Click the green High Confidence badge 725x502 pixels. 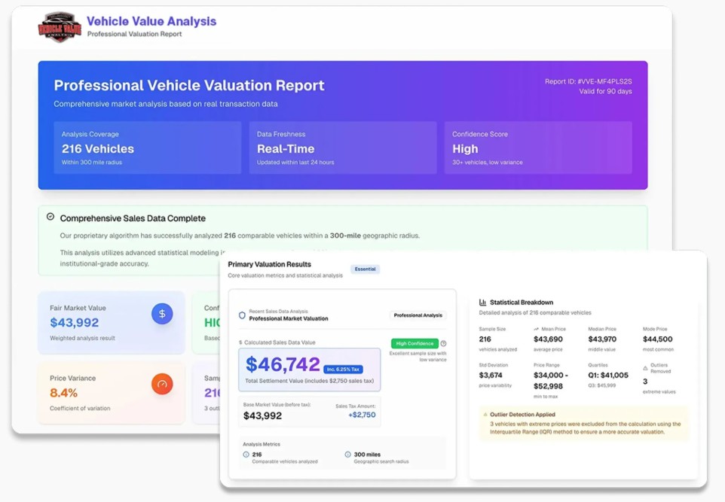pyautogui.click(x=415, y=343)
